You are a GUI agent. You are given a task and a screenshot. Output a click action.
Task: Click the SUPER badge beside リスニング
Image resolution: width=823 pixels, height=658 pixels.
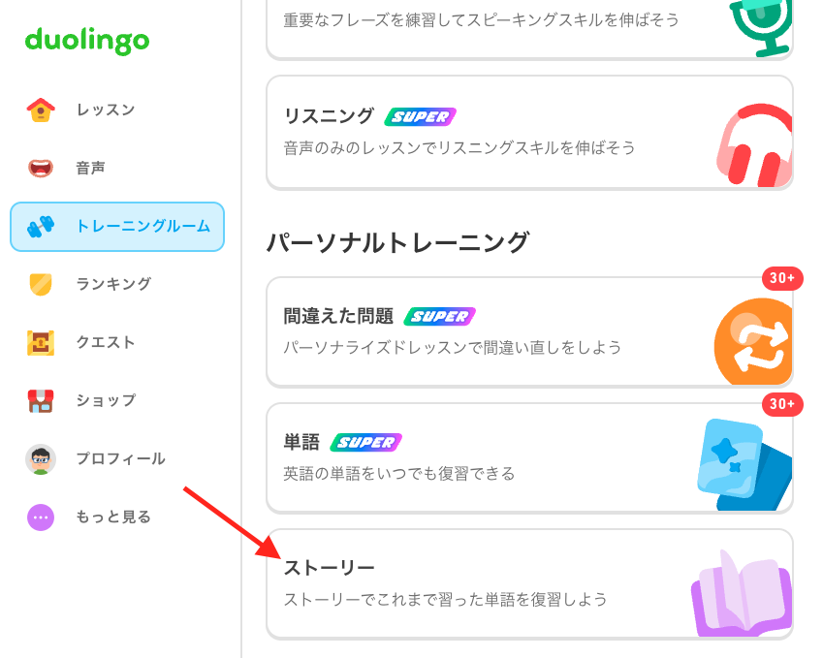421,116
